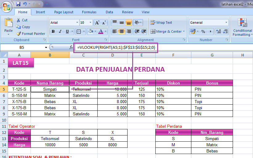Toggle Align Text Left
Image resolution: width=253 pixels, height=158 pixels.
point(115,31)
